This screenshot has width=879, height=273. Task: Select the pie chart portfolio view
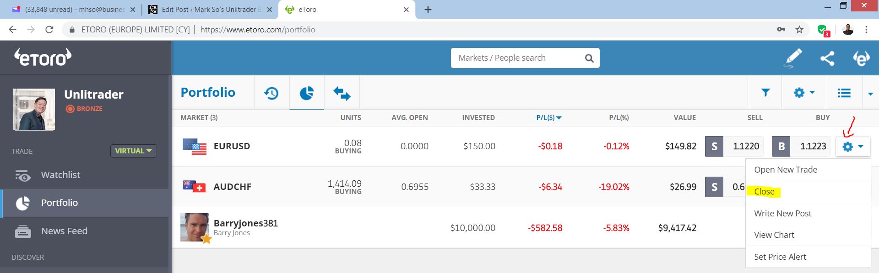[307, 93]
